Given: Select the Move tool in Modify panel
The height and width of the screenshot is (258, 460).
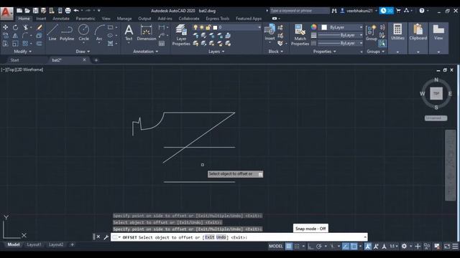Looking at the screenshot, I should point(6,27).
